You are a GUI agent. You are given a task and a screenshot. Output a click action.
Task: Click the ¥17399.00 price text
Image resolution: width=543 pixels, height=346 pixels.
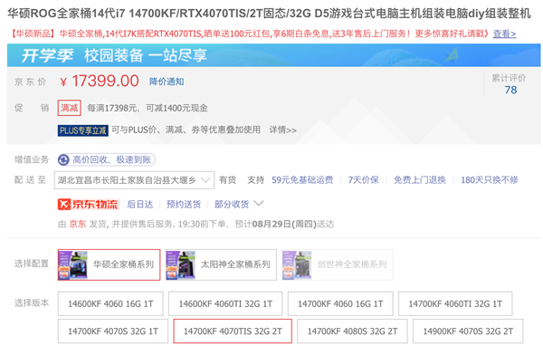pyautogui.click(x=100, y=81)
